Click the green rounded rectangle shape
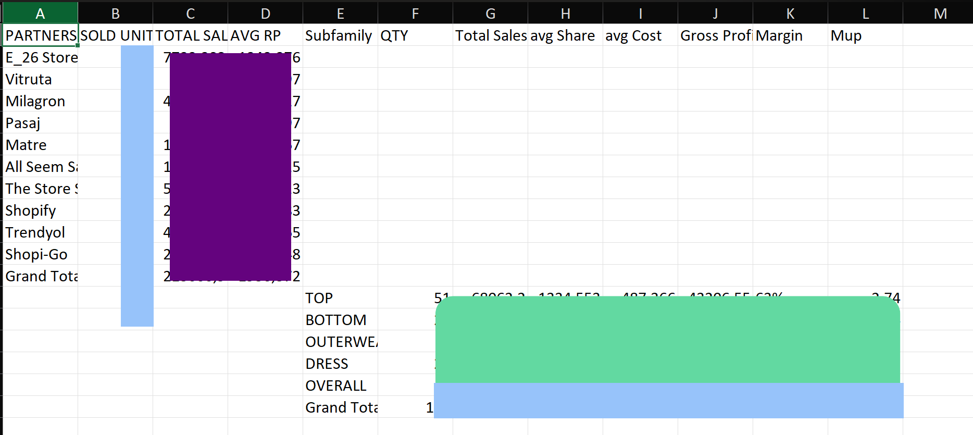Image resolution: width=973 pixels, height=435 pixels. click(x=667, y=340)
